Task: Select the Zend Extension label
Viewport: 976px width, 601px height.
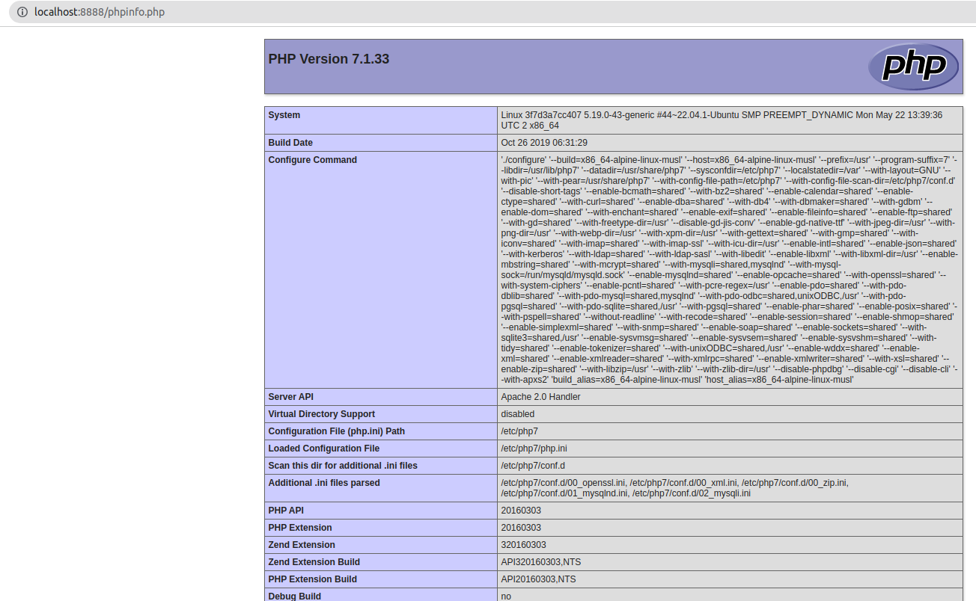Action: (302, 545)
